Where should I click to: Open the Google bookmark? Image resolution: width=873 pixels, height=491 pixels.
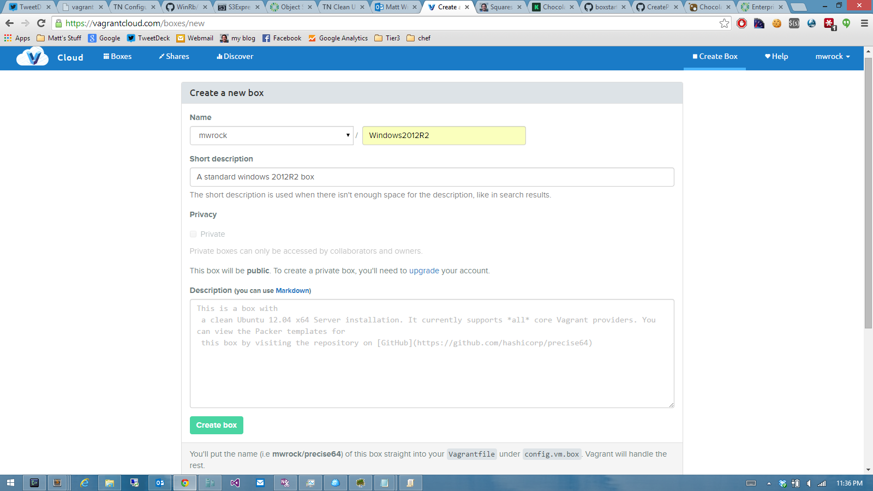pos(104,38)
